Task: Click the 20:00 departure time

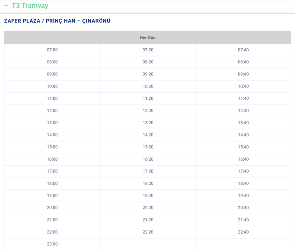Action: pyautogui.click(x=52, y=208)
